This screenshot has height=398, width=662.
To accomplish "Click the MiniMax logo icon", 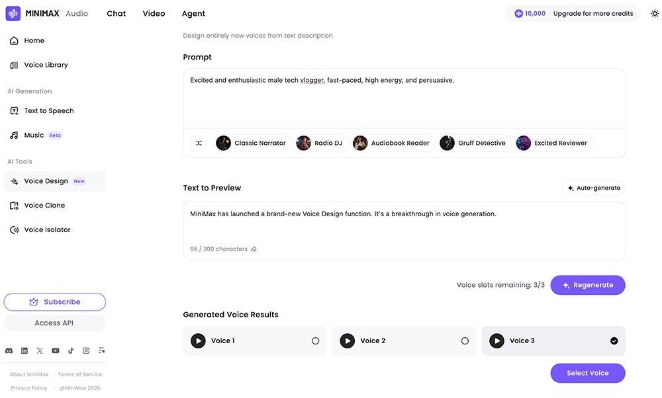I will point(13,13).
